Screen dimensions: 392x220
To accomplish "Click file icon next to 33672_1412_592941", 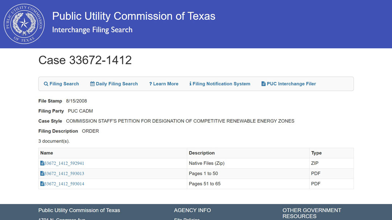I will tap(42, 163).
